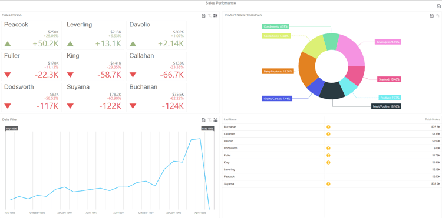Select the Meat/Poultry label on chart
Image resolution: width=442 pixels, height=218 pixels.
[x=386, y=106]
